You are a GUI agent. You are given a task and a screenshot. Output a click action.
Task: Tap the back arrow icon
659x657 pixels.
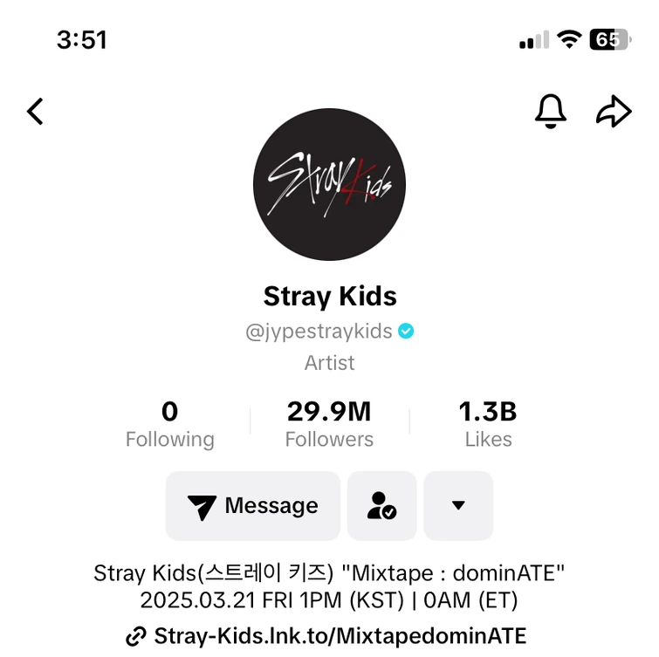click(35, 111)
